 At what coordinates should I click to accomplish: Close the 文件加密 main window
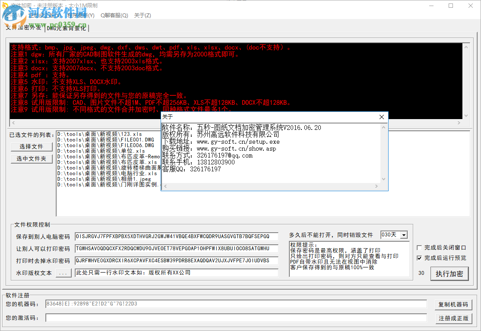pos(471,6)
